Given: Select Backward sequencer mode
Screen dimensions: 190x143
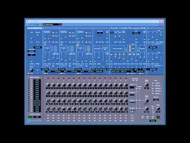Looking at the screenshot, I should tap(153, 86).
